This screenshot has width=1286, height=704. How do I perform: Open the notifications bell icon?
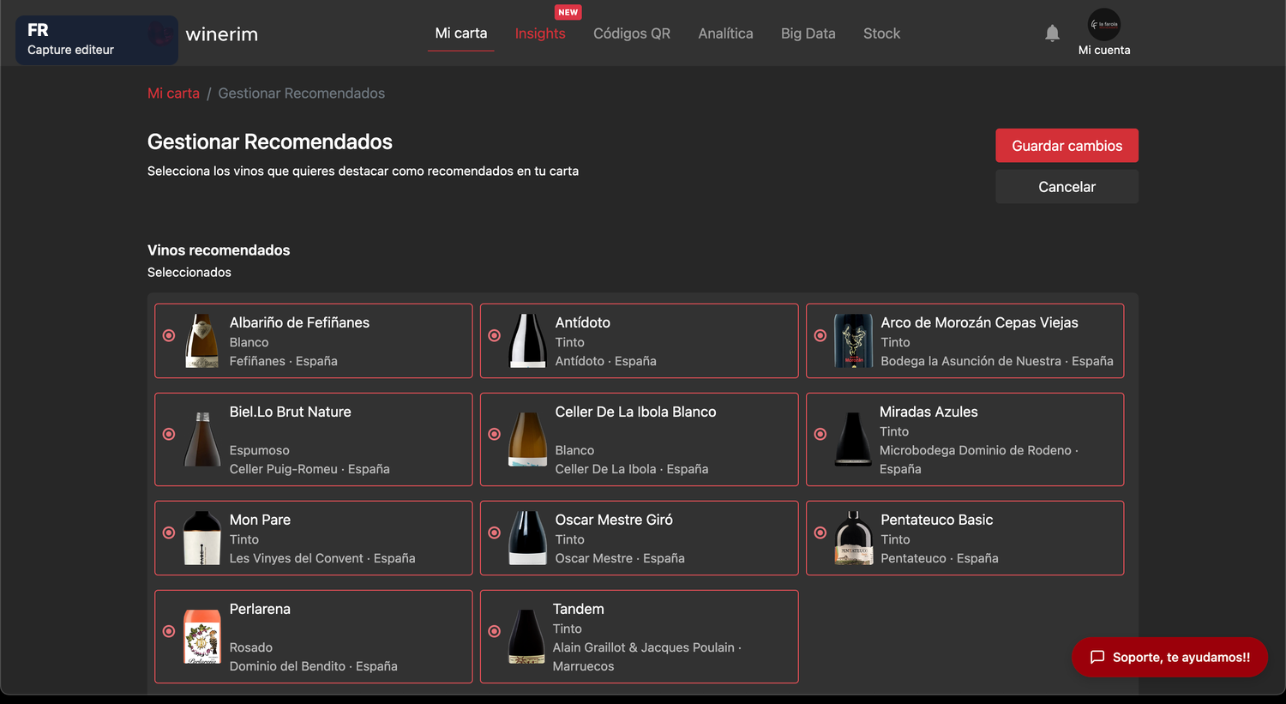tap(1052, 33)
